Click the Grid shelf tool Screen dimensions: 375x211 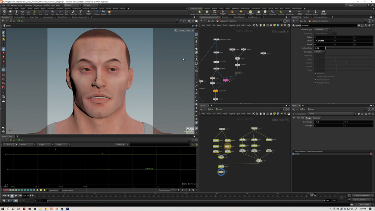point(28,12)
